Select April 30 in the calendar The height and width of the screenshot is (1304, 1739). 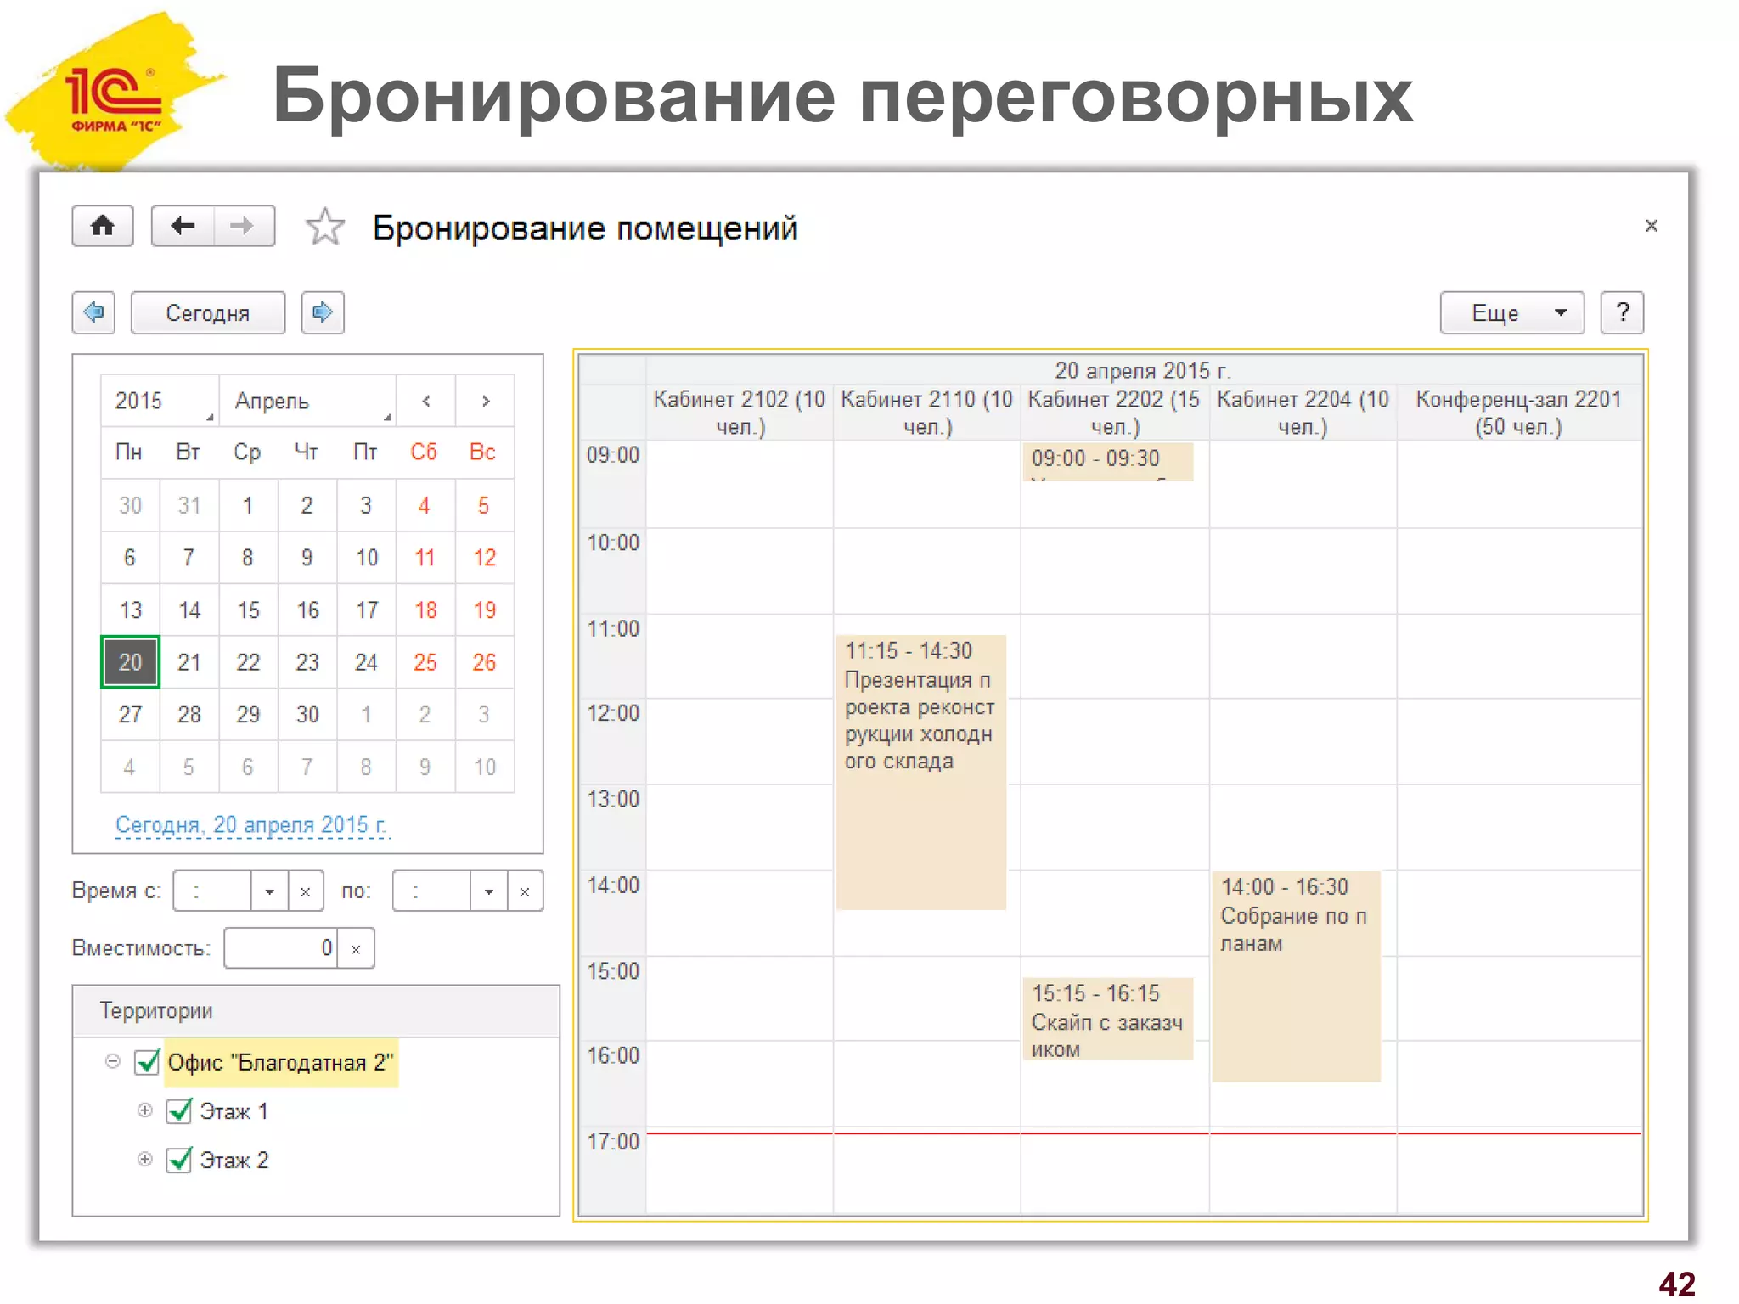point(307,715)
